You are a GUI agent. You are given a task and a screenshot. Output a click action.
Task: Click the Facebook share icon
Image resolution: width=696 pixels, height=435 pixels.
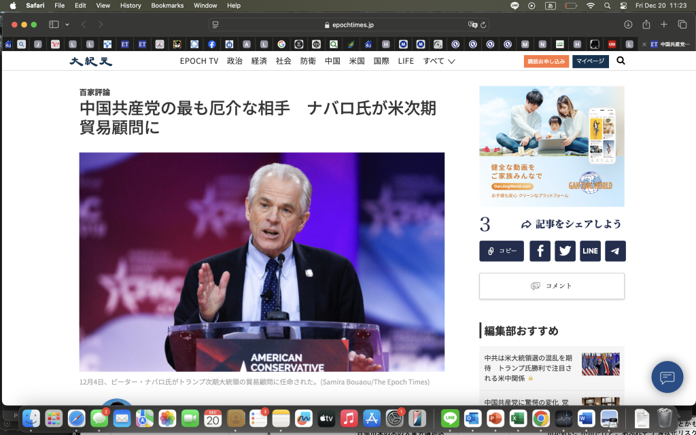540,251
